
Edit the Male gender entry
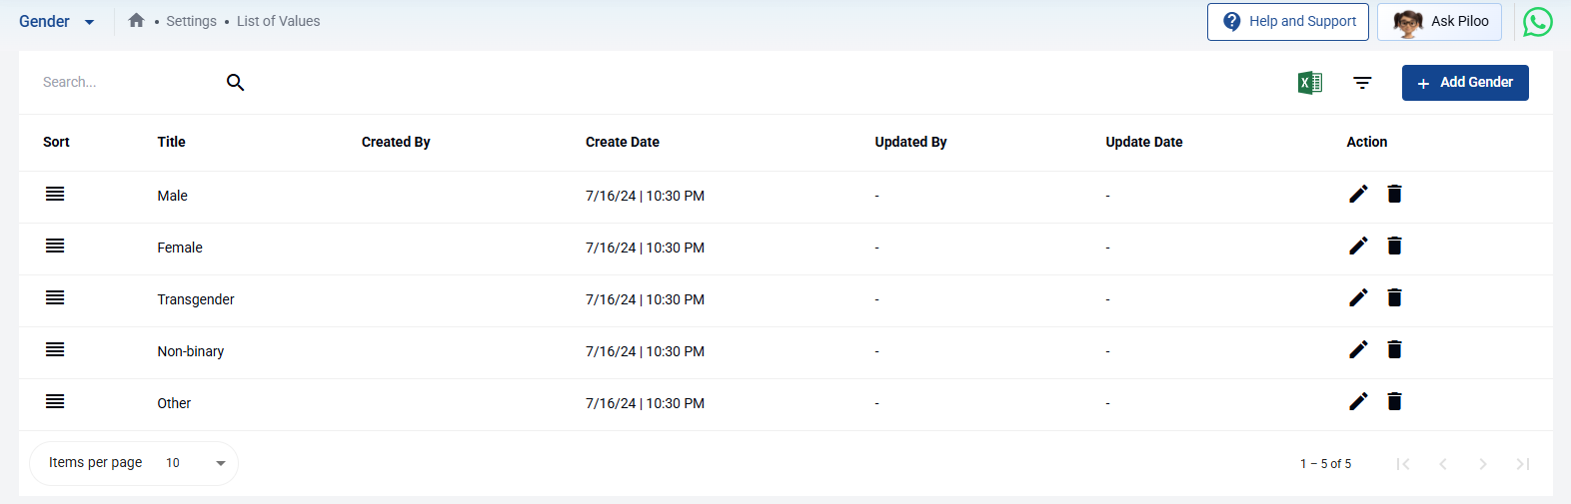(1358, 194)
